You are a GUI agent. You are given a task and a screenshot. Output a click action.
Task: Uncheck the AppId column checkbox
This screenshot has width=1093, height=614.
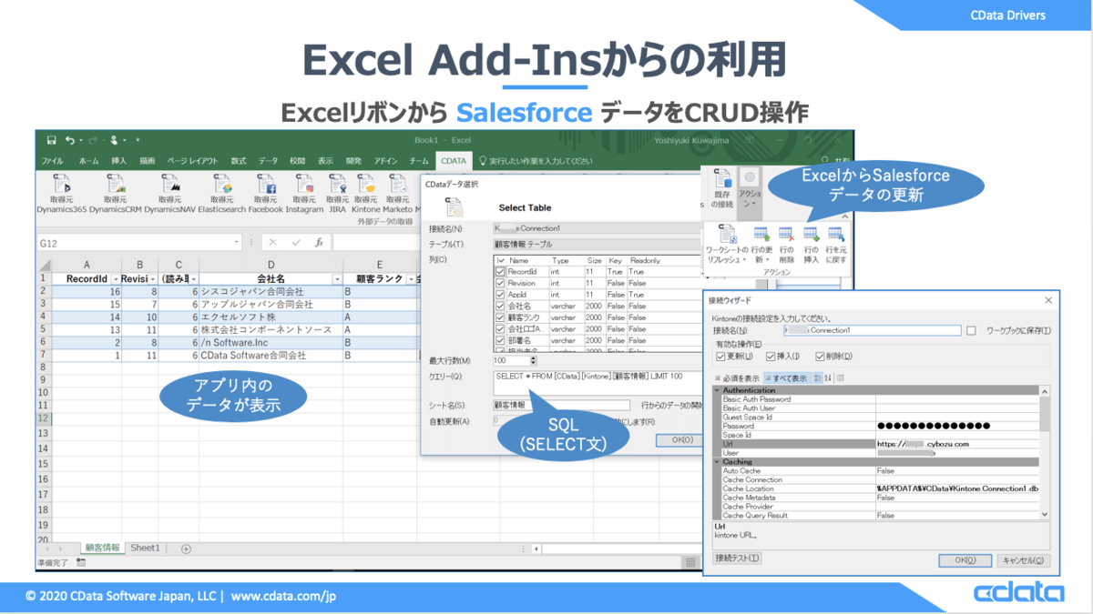point(501,295)
